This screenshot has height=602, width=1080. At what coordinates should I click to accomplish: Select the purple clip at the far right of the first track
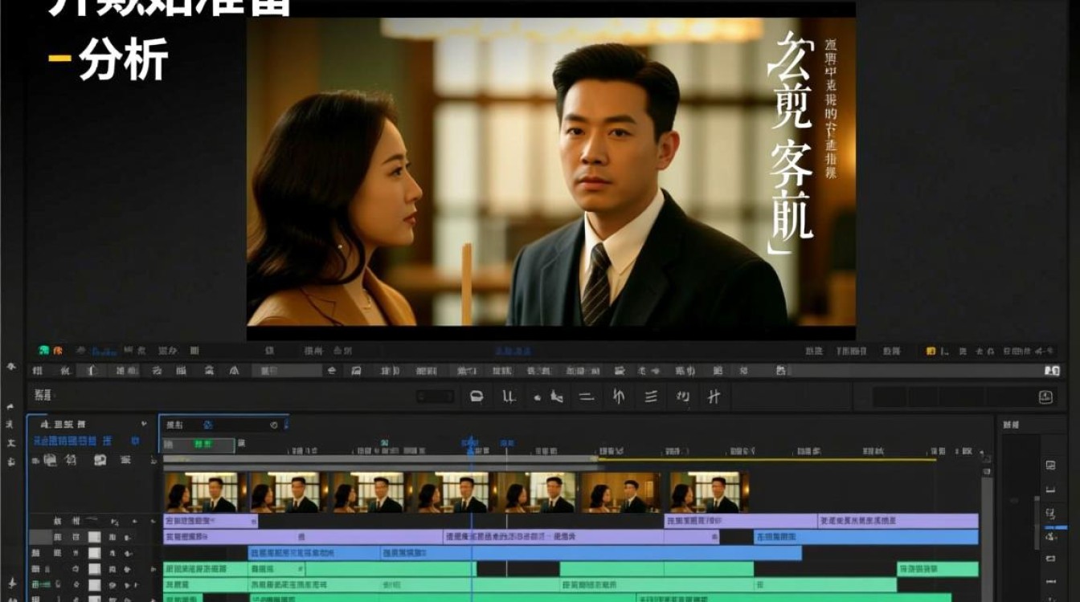(x=898, y=521)
